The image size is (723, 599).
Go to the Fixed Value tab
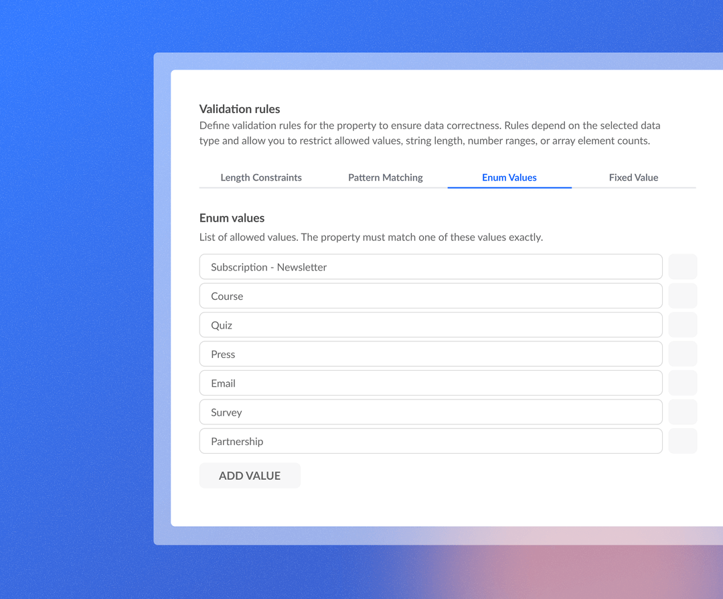tap(633, 177)
